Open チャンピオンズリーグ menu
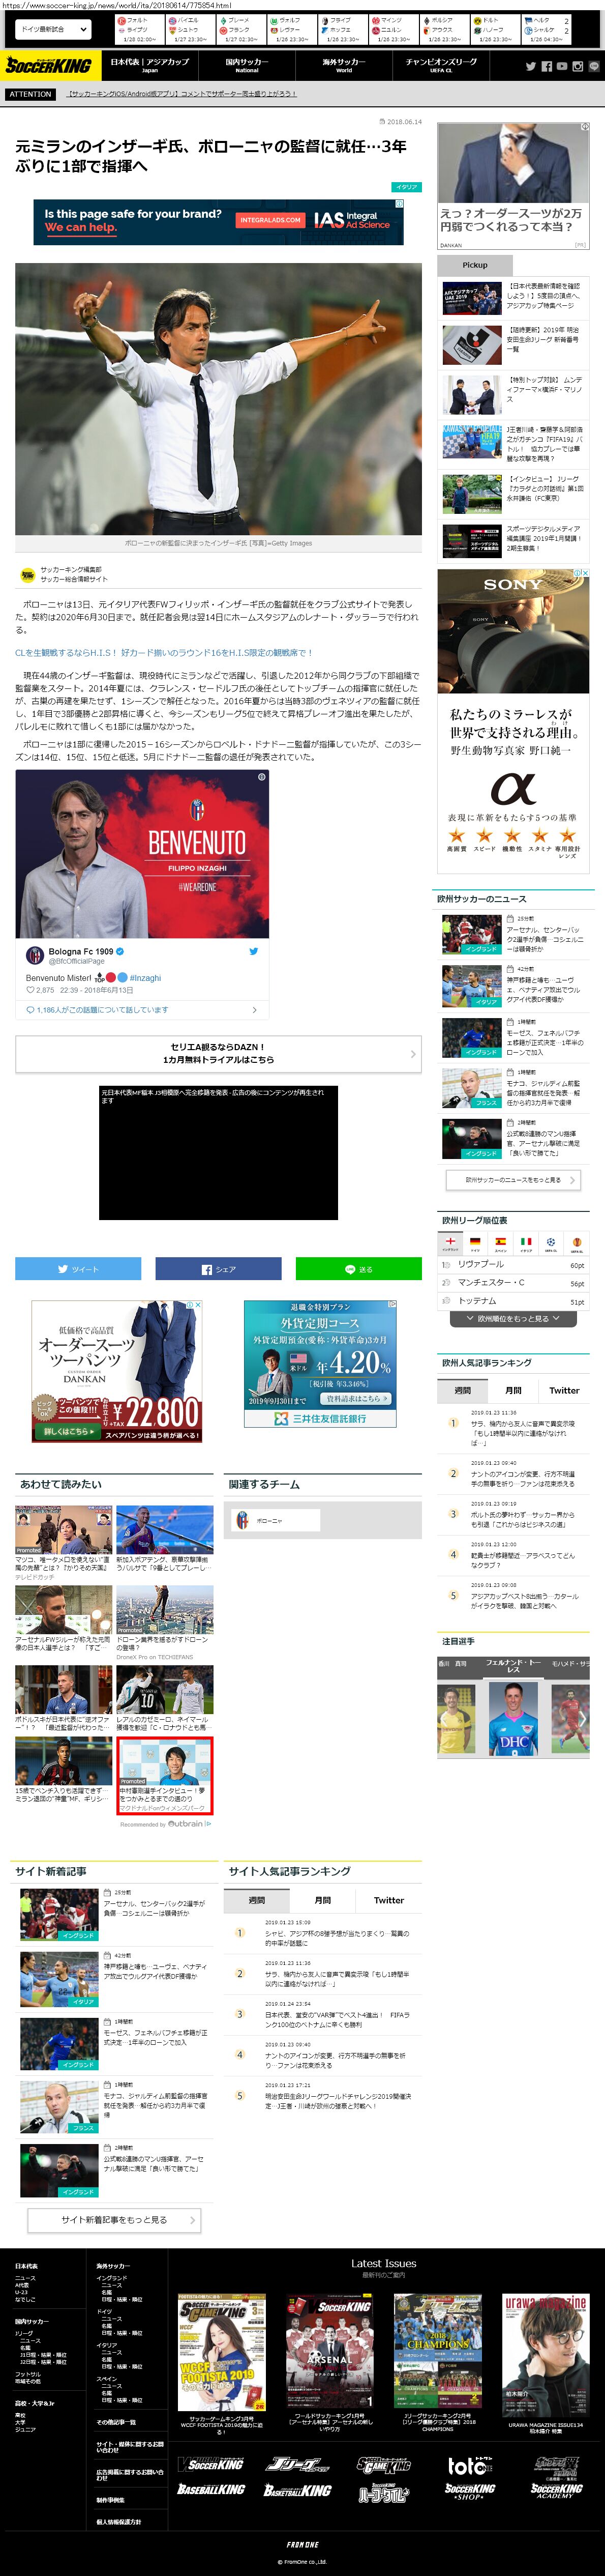The height and width of the screenshot is (2576, 605). 441,65
